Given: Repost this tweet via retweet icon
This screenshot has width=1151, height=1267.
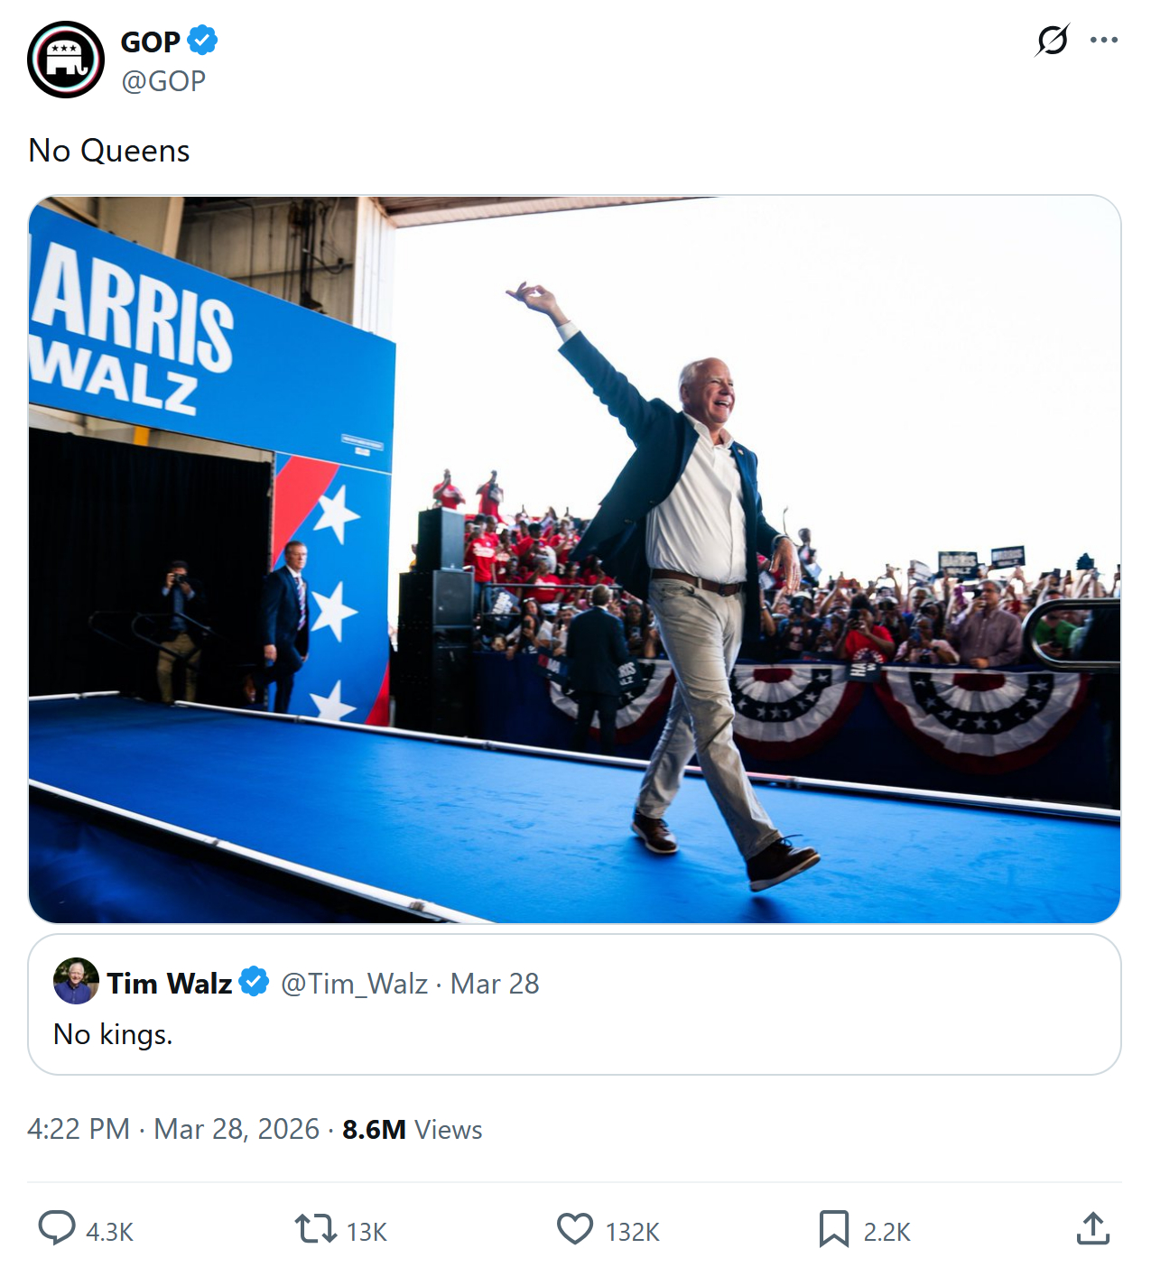Looking at the screenshot, I should point(315,1228).
